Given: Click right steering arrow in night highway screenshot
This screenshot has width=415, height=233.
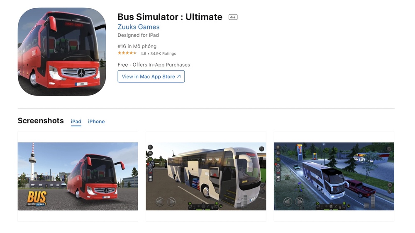Looking at the screenshot, I should coord(299,202).
